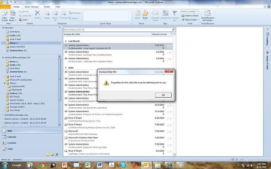
Task: Open the Microsoft Communities folder
Action: click(21, 80)
